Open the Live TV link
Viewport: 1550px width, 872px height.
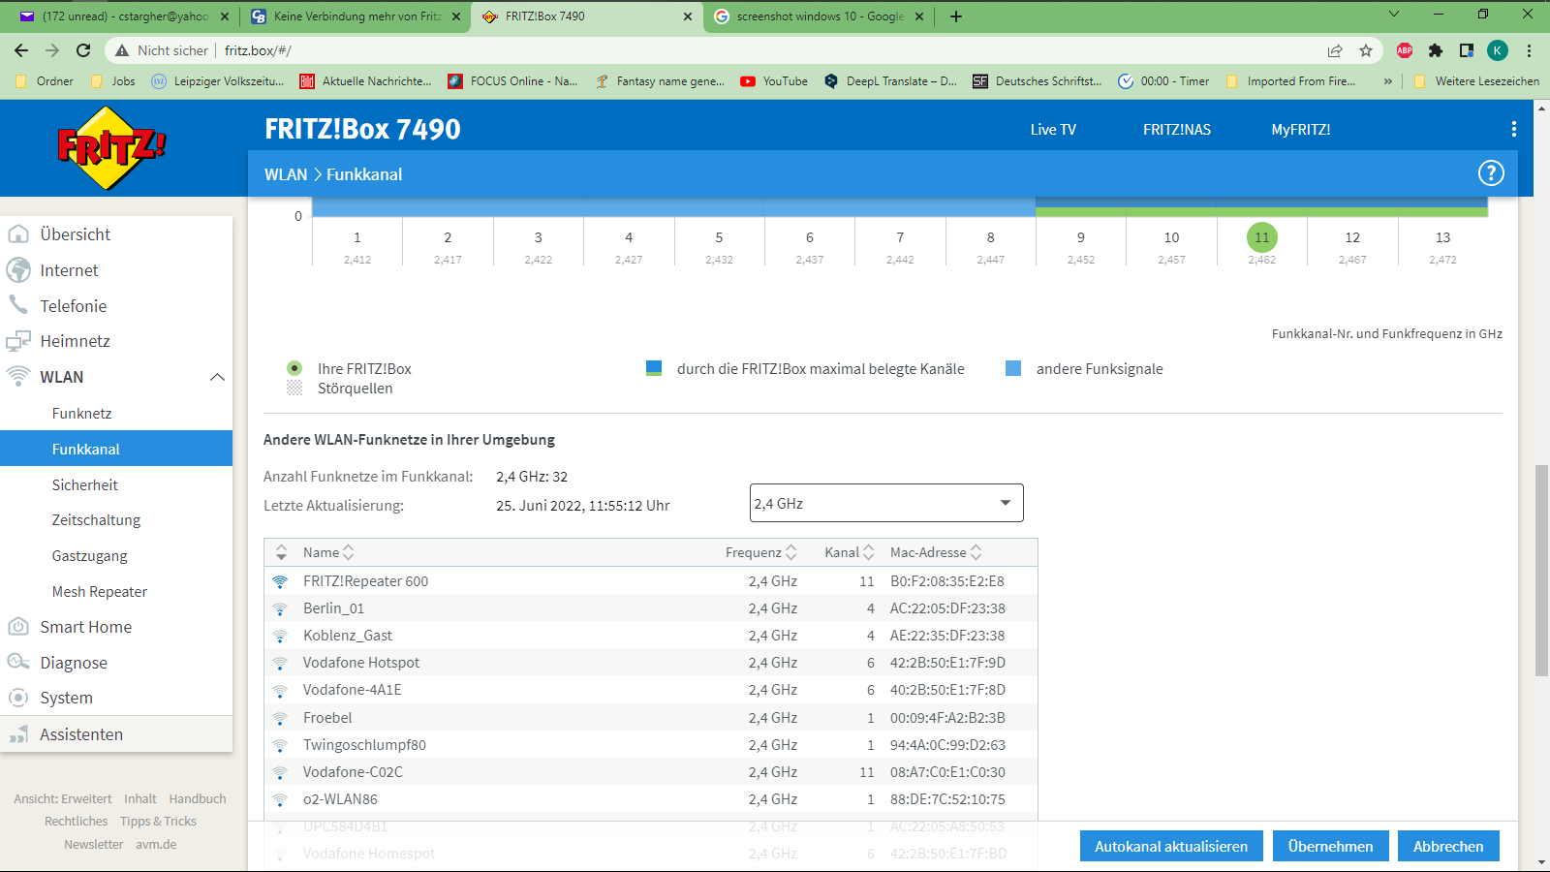(x=1053, y=129)
